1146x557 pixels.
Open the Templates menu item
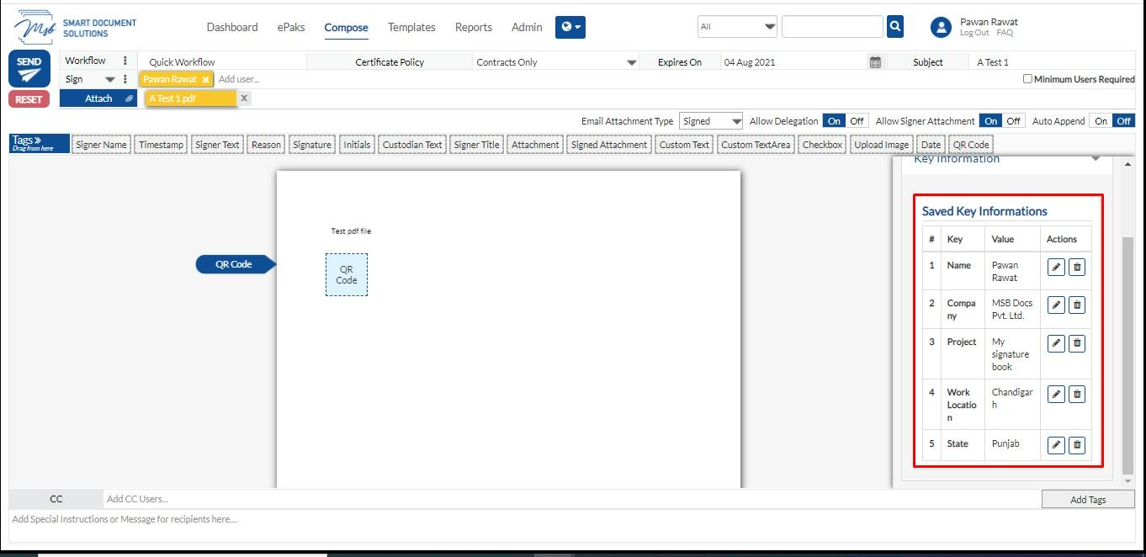pyautogui.click(x=411, y=27)
